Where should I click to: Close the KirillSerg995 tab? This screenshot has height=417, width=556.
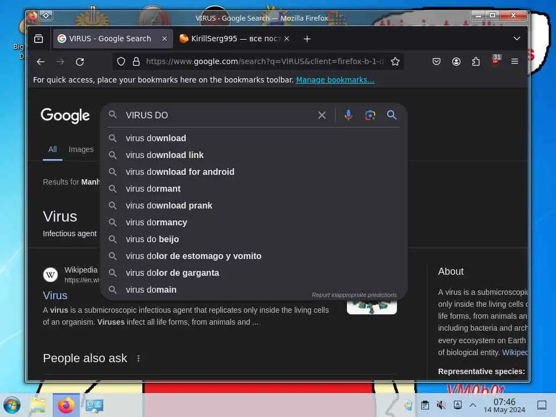[287, 39]
